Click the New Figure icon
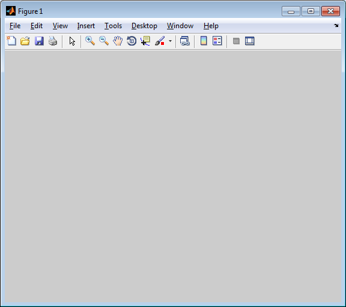 point(11,41)
